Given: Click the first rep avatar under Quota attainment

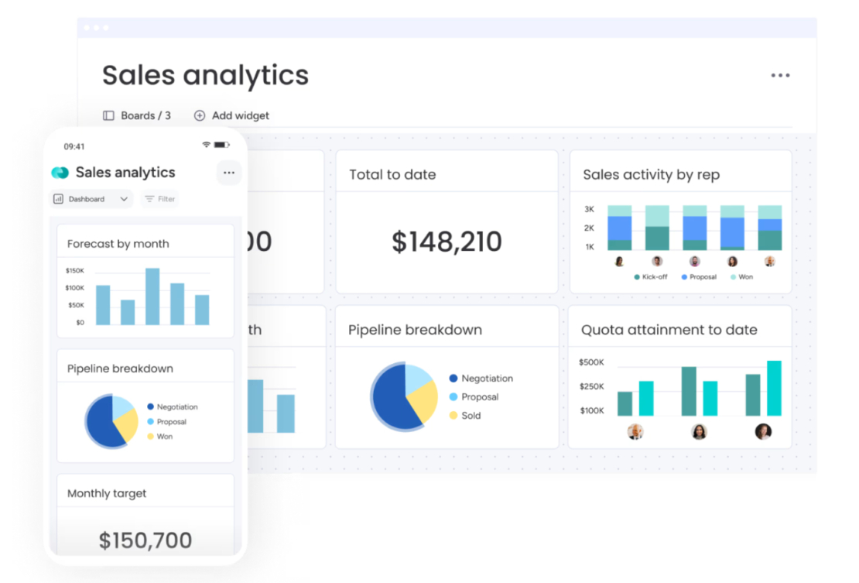Looking at the screenshot, I should (x=635, y=433).
